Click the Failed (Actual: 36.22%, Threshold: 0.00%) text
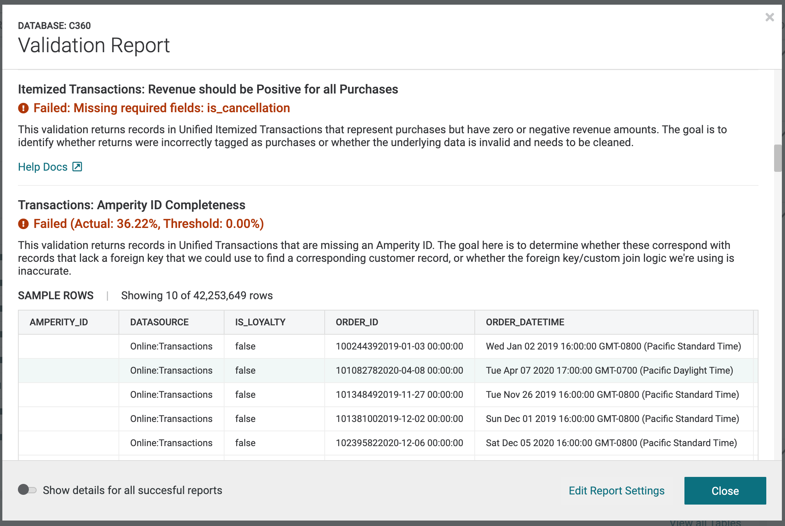Image resolution: width=785 pixels, height=526 pixels. [x=149, y=224]
